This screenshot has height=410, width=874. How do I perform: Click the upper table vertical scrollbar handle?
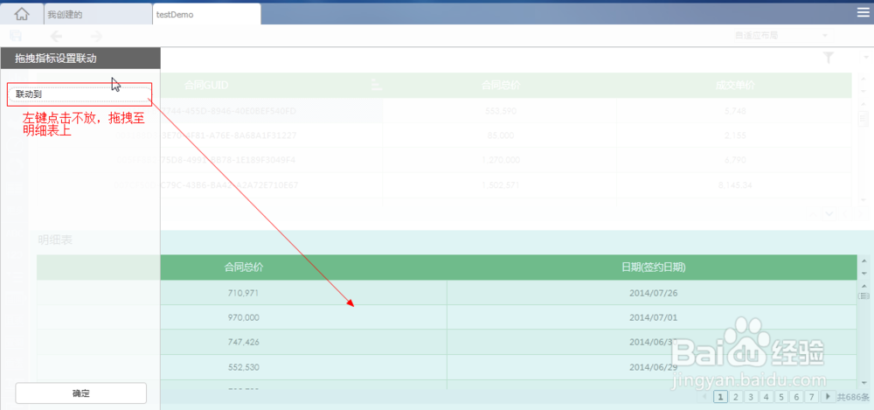pyautogui.click(x=864, y=118)
